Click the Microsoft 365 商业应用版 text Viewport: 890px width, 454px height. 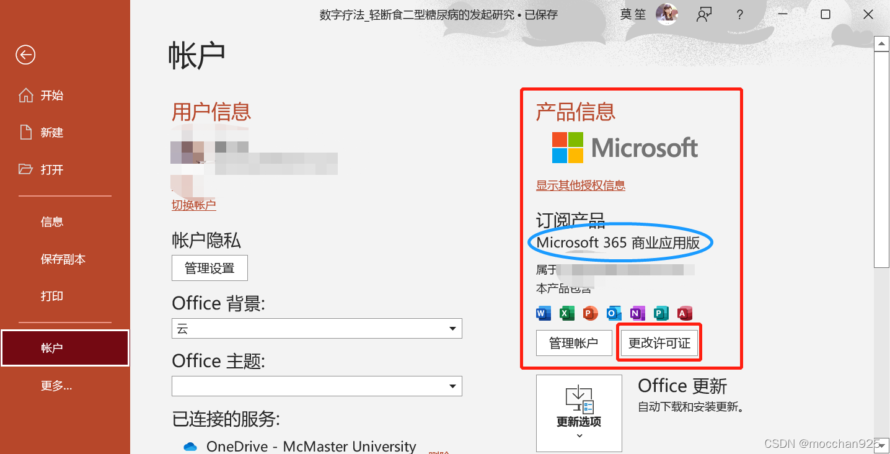tap(618, 243)
